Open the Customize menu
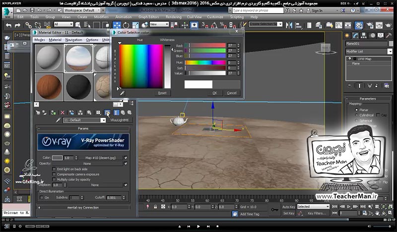The width and height of the screenshot is (397, 232). point(215,17)
